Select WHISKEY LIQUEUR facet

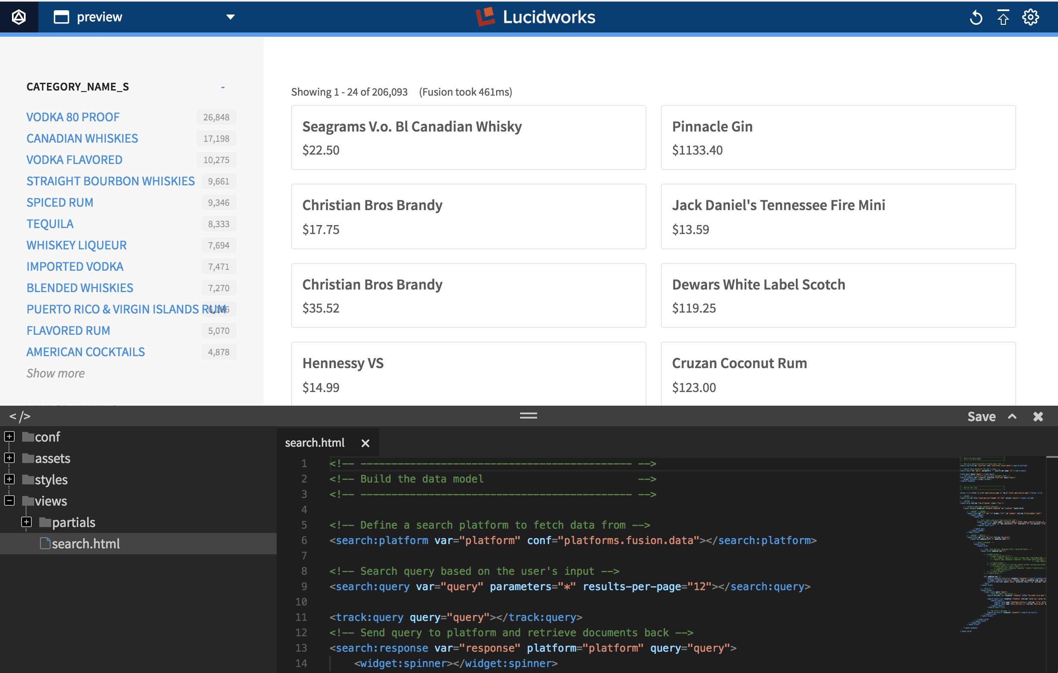coord(76,245)
